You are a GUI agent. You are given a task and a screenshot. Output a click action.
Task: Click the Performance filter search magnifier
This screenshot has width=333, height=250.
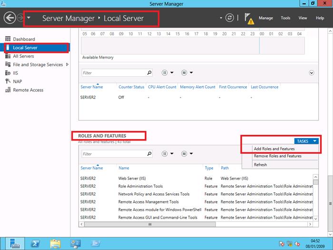click(x=149, y=73)
